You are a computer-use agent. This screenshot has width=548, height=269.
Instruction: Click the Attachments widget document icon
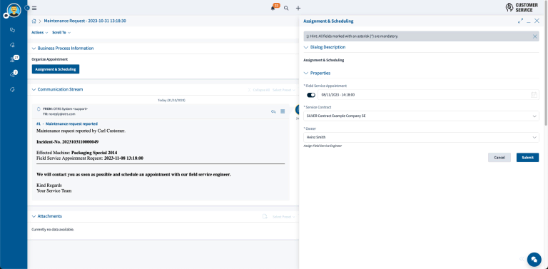(x=265, y=217)
